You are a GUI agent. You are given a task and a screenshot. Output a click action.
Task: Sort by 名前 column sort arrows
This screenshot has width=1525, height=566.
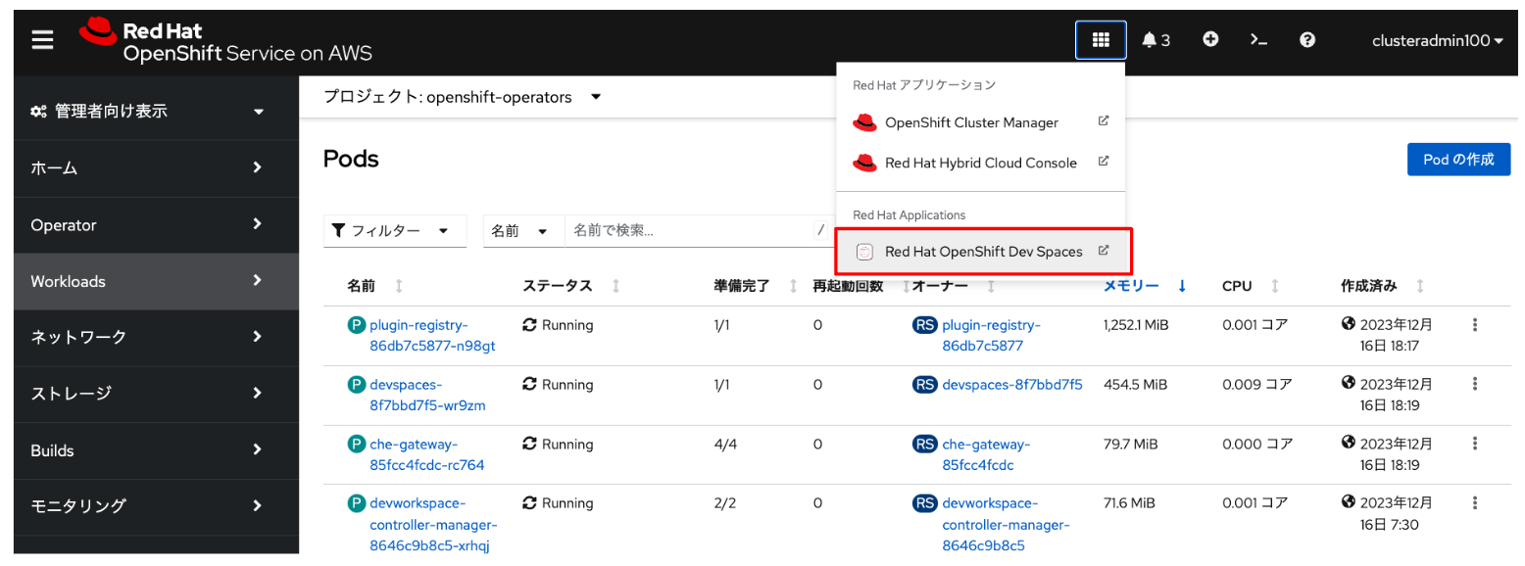[x=398, y=286]
